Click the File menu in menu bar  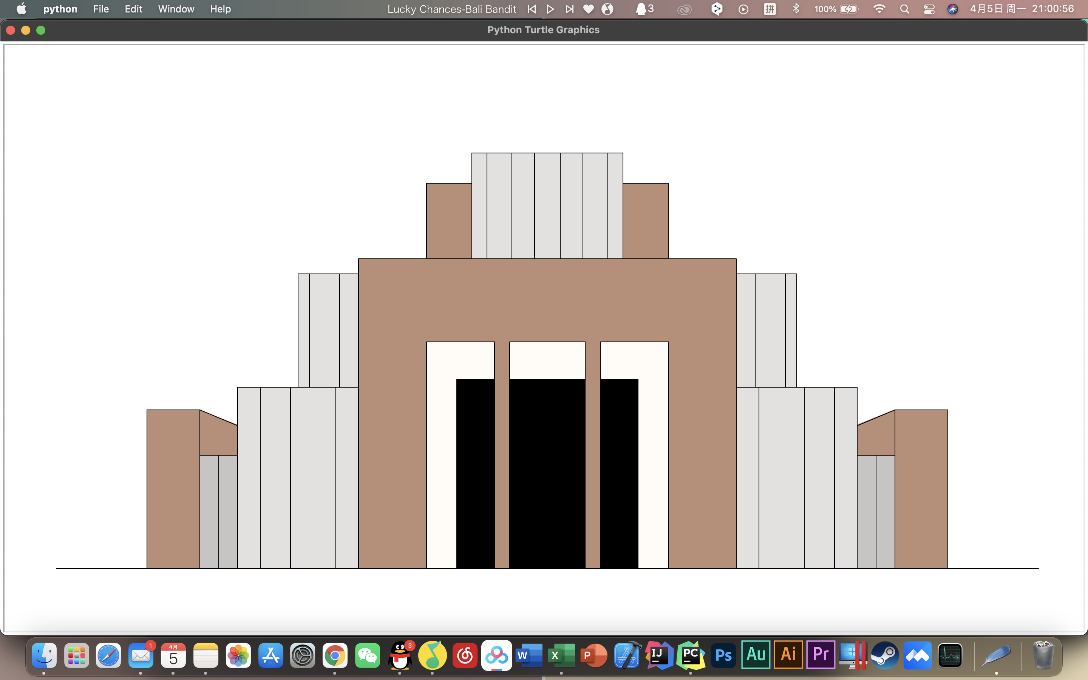tap(99, 9)
